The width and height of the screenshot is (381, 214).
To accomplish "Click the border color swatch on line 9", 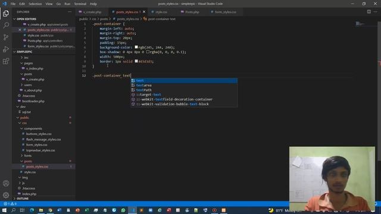I will pos(136,61).
